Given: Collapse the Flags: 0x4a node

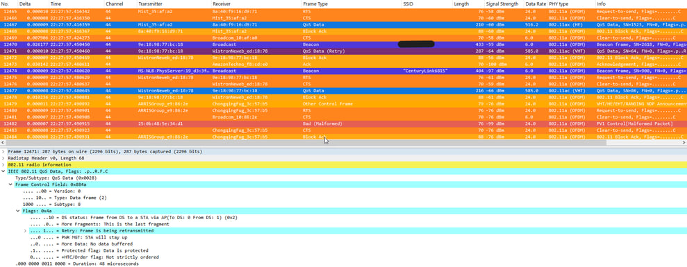Looking at the screenshot, I should pos(18,211).
